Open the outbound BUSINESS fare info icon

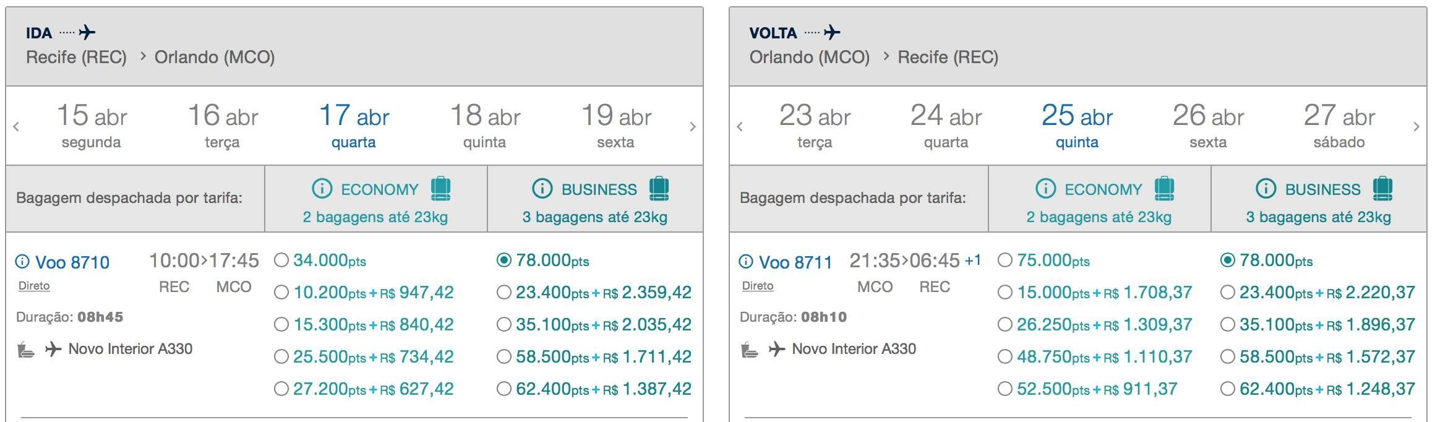click(x=542, y=188)
